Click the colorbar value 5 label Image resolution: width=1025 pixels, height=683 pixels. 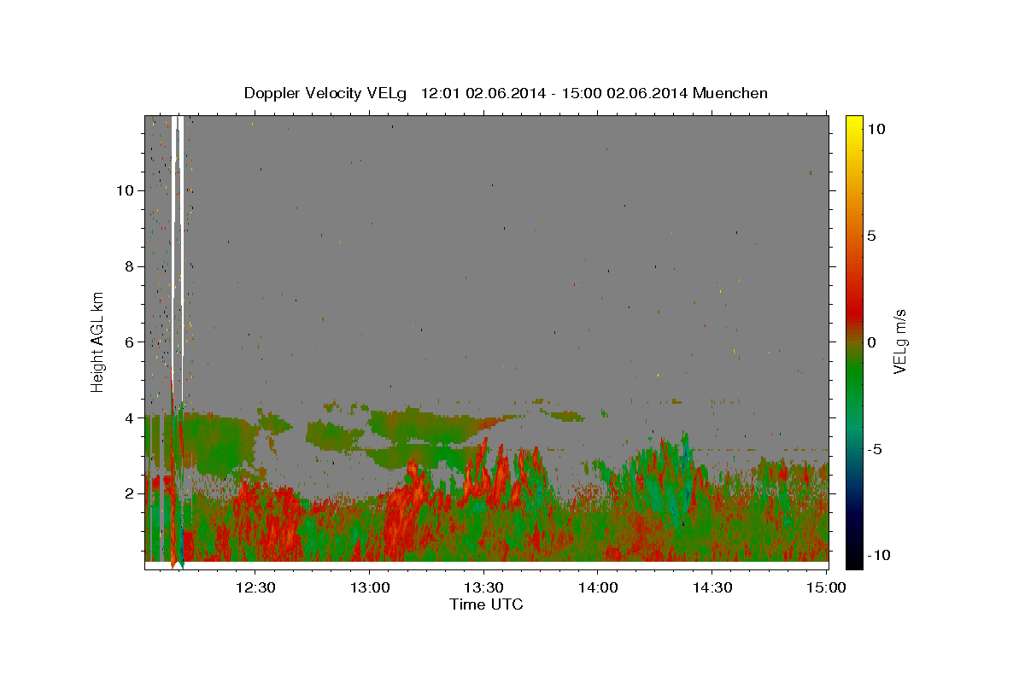click(872, 236)
